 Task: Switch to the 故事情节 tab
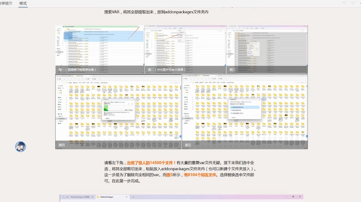point(6,4)
